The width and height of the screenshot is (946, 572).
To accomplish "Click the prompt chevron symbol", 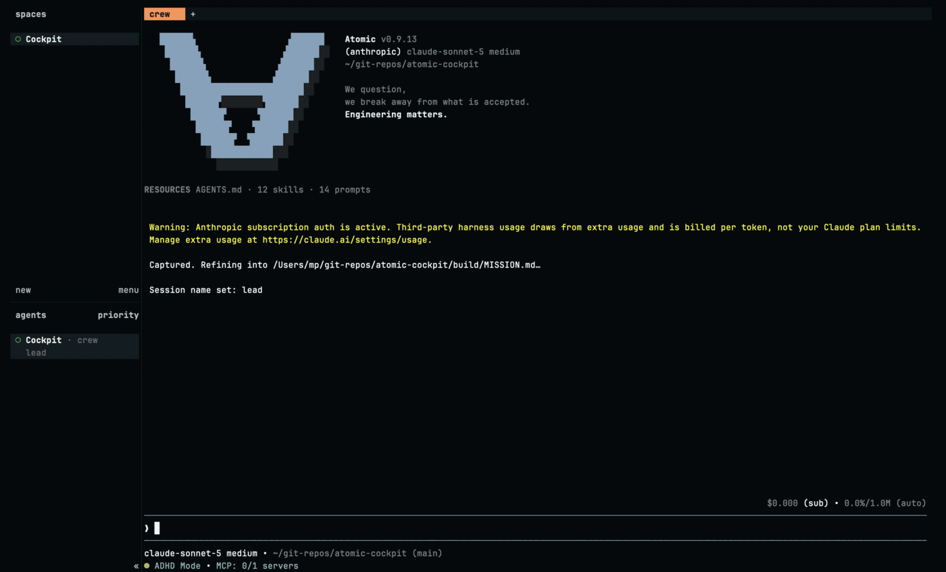I will [147, 528].
